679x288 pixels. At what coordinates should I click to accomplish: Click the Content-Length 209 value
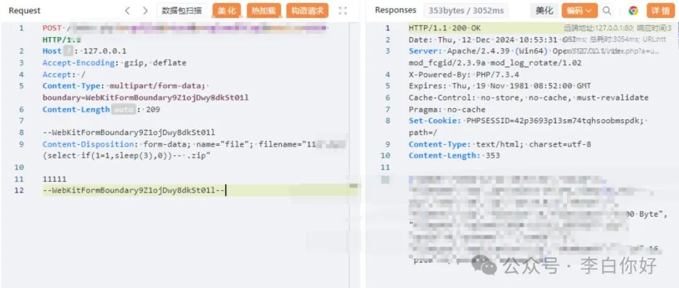point(153,109)
